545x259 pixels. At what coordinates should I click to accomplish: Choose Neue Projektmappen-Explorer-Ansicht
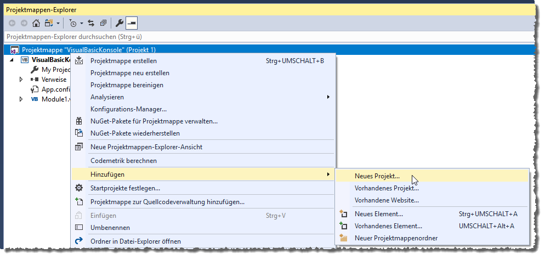pyautogui.click(x=203, y=147)
